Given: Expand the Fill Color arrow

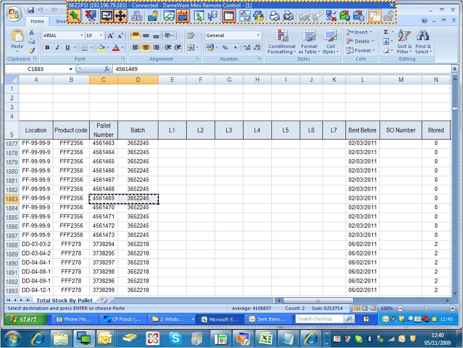Looking at the screenshot, I should 108,47.
